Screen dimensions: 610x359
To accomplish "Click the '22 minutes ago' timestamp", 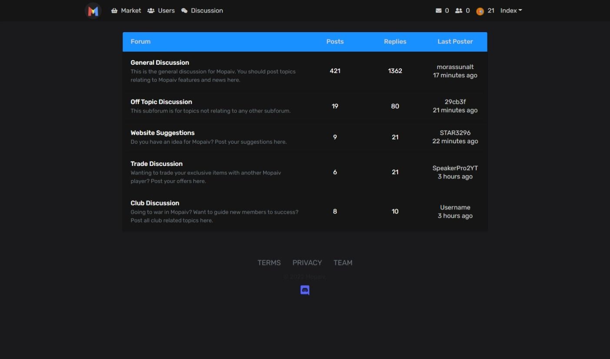I will 455,141.
